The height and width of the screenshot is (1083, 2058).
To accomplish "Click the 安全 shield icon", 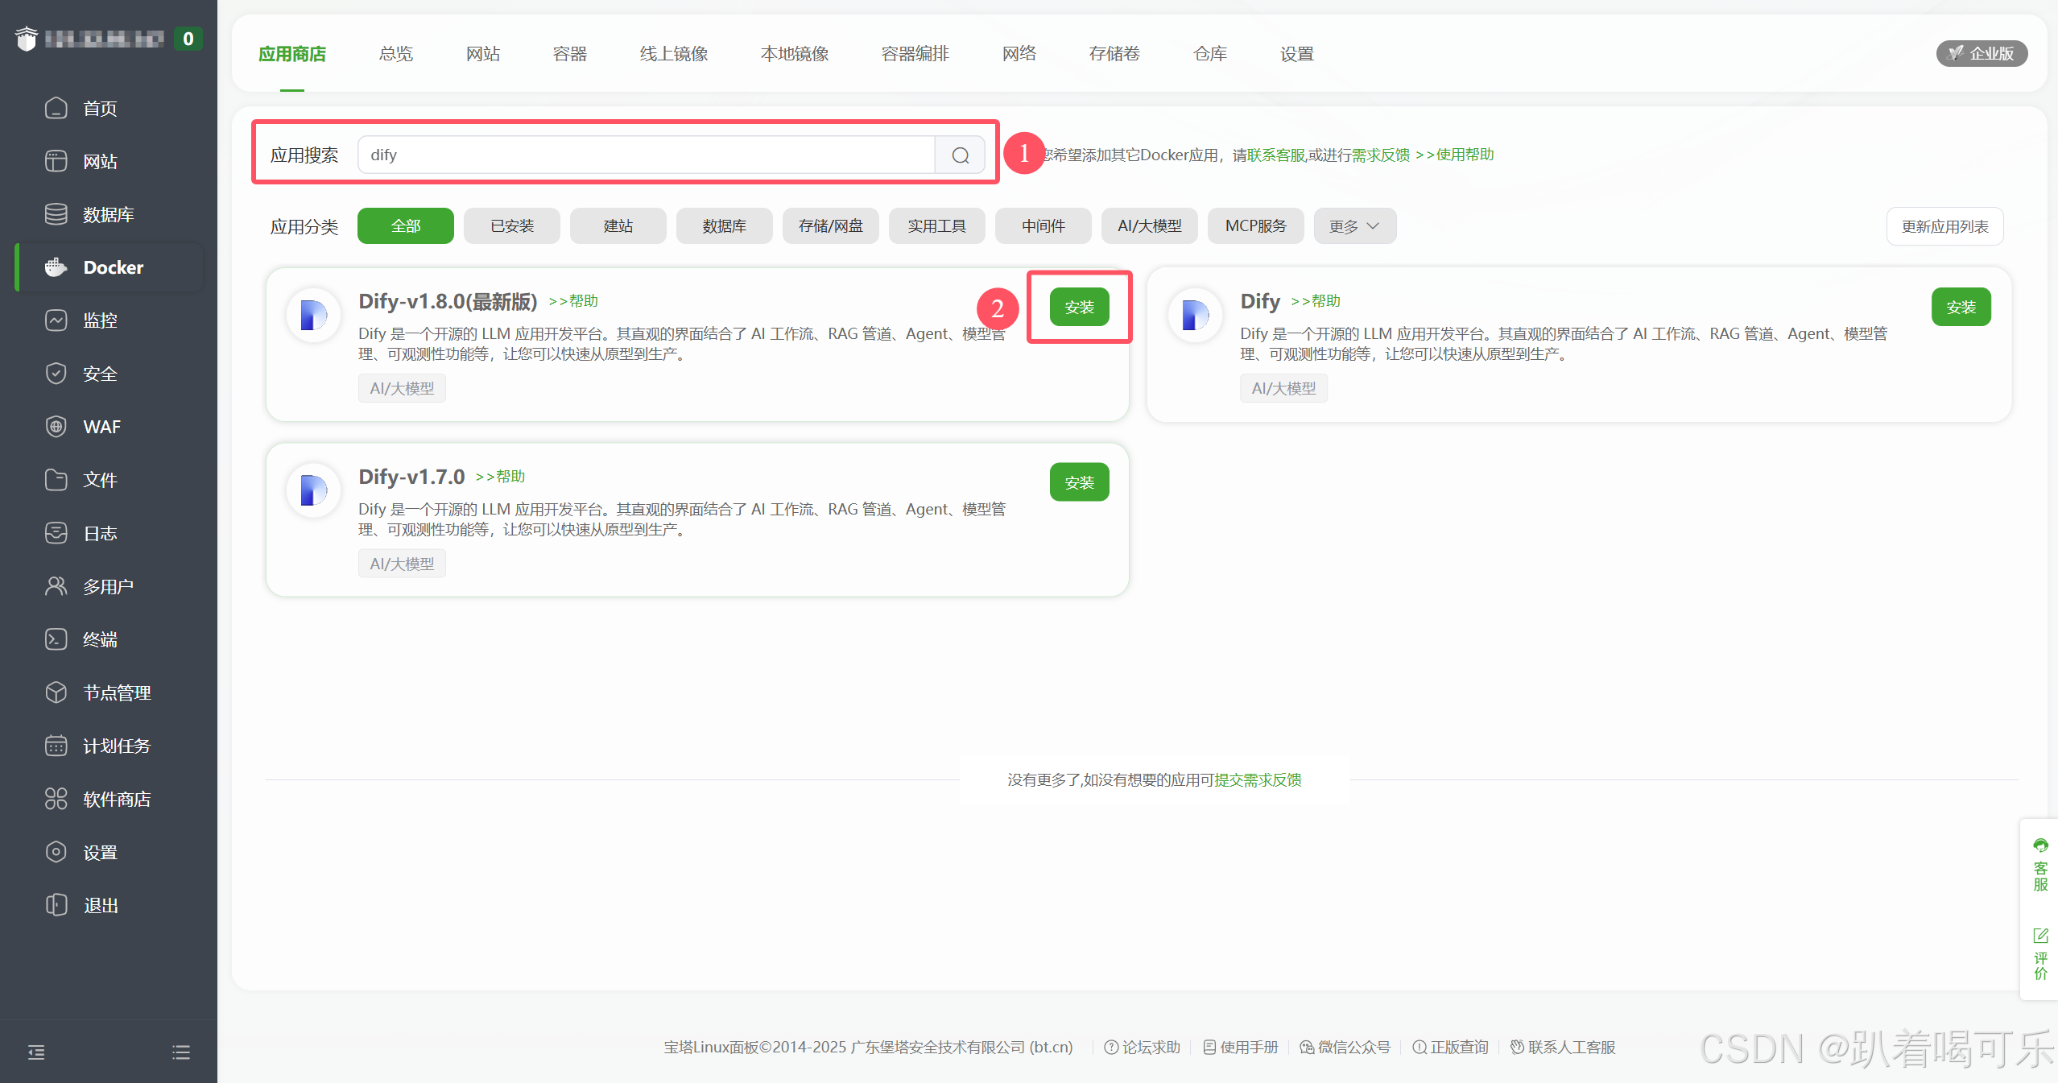I will [x=56, y=374].
